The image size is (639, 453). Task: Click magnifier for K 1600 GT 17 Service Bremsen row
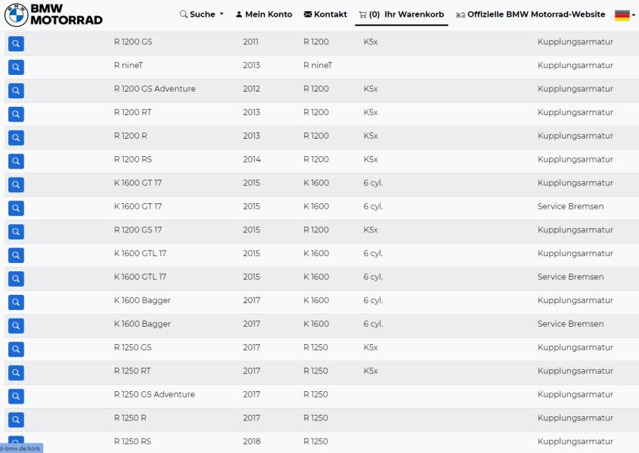tap(16, 208)
